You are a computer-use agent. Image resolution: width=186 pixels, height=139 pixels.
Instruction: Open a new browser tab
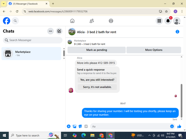[53, 4]
